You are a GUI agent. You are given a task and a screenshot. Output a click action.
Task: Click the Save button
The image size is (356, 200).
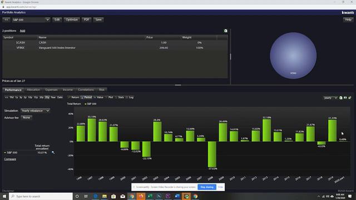coord(98,20)
